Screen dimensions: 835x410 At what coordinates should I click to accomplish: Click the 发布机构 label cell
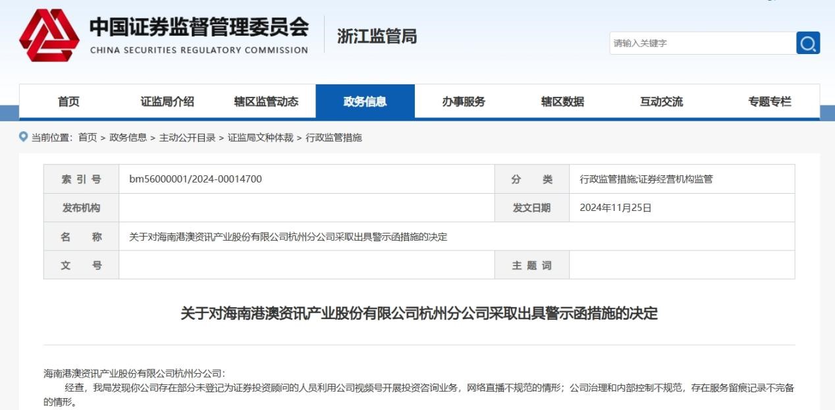pos(82,208)
